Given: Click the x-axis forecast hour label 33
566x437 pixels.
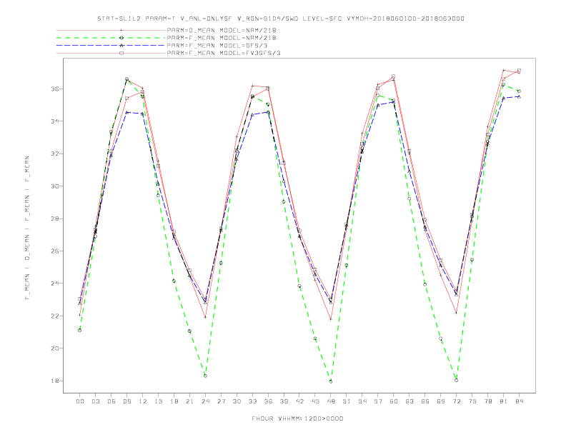Looking at the screenshot, I should [x=252, y=401].
